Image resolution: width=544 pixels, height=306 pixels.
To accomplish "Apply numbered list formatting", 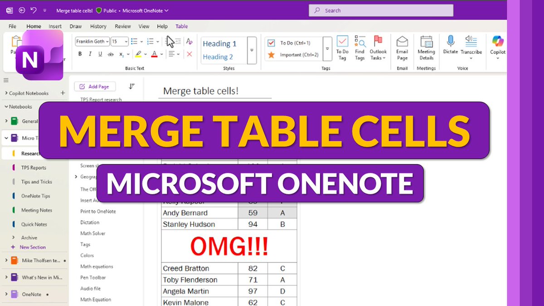I will click(151, 41).
